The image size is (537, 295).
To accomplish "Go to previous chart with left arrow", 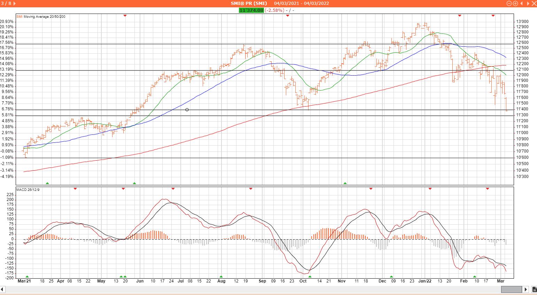I will pos(522,3).
